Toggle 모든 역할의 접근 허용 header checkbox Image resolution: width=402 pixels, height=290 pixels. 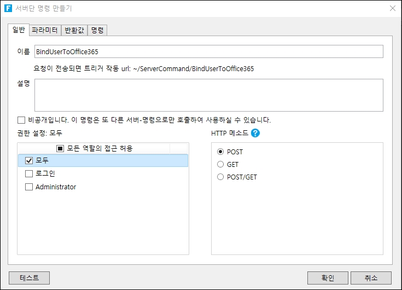pyautogui.click(x=60, y=148)
